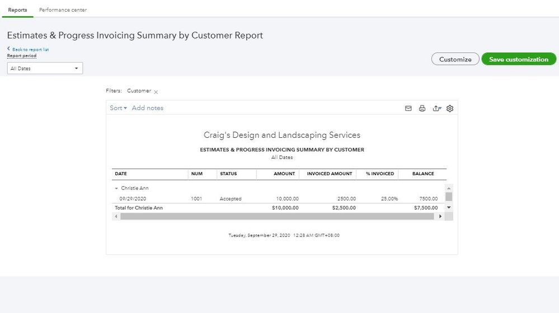
Task: Click the AMOUNT column header
Action: tap(284, 174)
